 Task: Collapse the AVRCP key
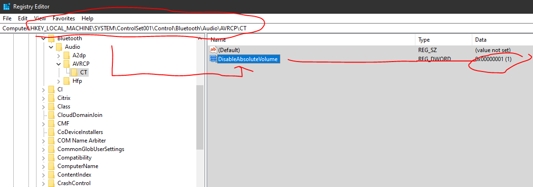[58, 64]
